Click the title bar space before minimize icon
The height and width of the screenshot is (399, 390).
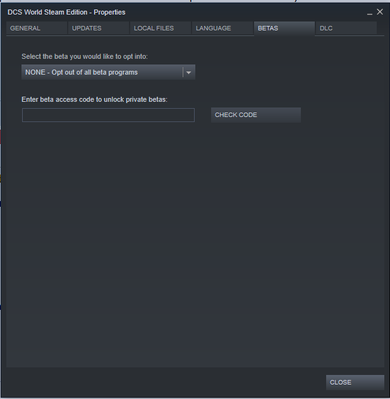[244, 12]
